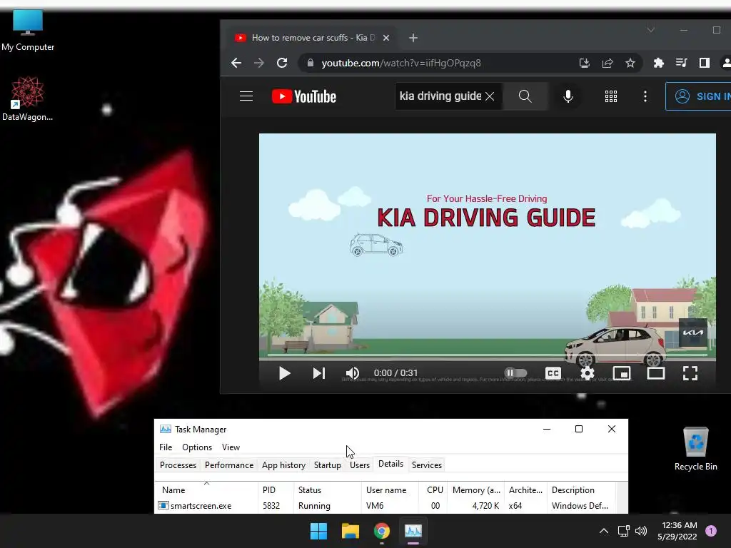Open Task Manager Options menu
The height and width of the screenshot is (548, 731).
click(x=197, y=447)
